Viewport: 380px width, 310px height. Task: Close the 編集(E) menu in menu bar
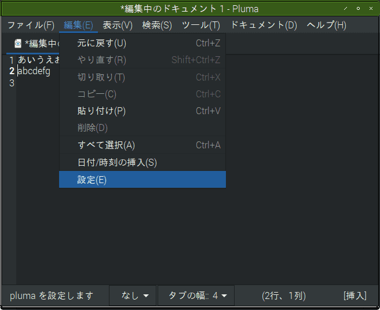(x=78, y=25)
